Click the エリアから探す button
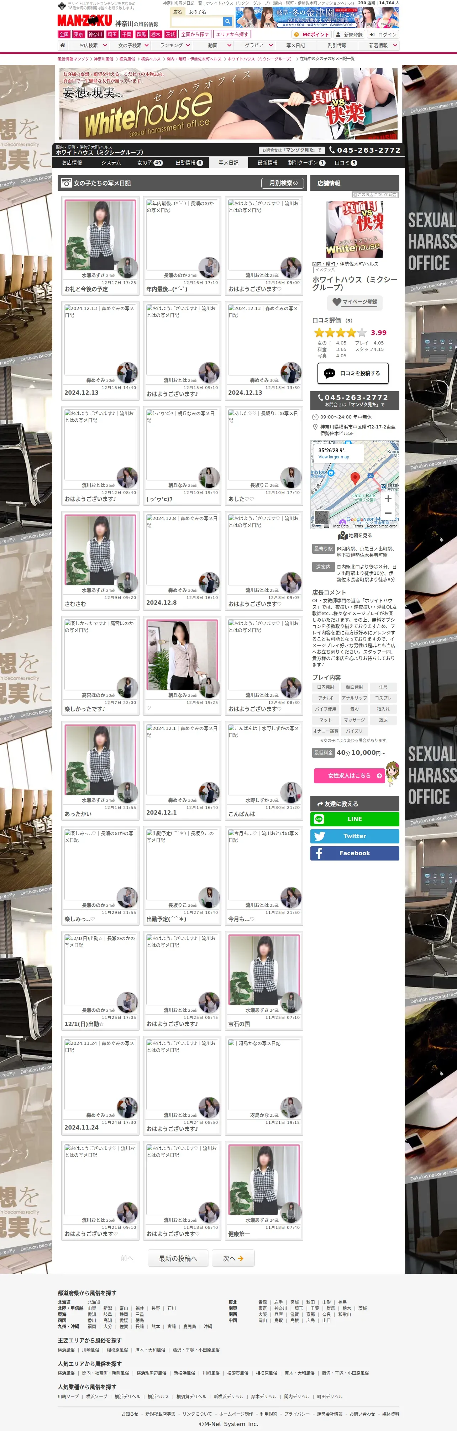 (x=232, y=35)
